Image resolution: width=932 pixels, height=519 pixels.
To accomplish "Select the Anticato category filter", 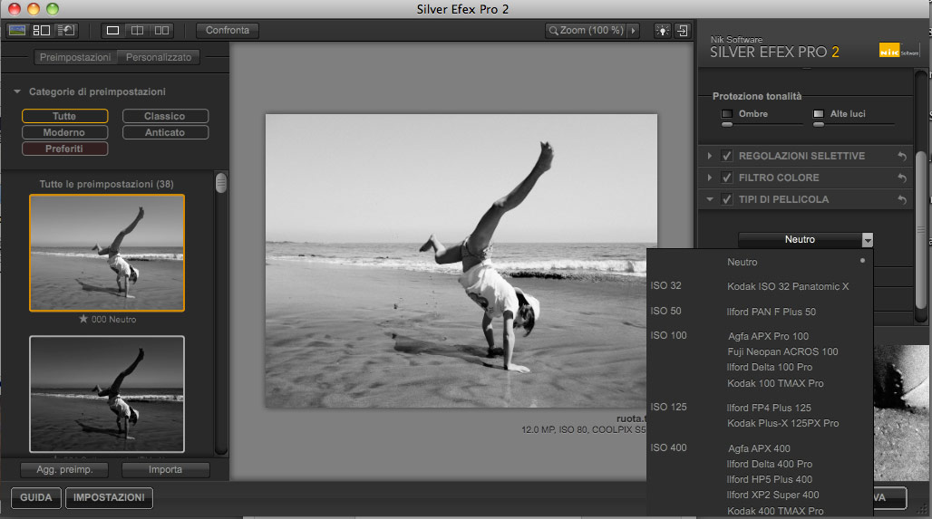I will pyautogui.click(x=165, y=132).
